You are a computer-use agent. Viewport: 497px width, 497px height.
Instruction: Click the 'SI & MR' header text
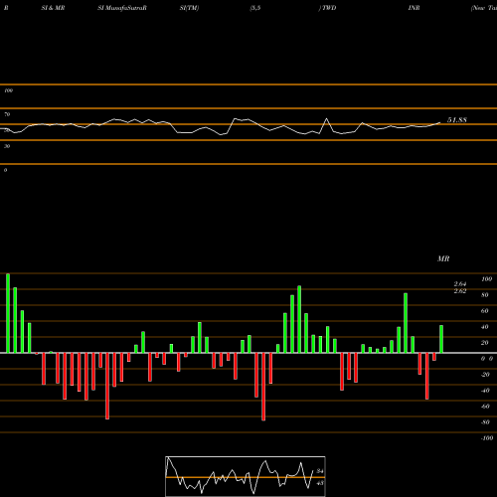[53, 8]
